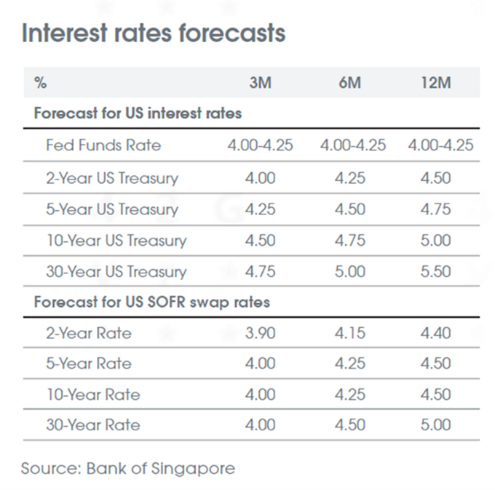
Task: Select the 30-Year Rate row label
Action: (x=92, y=425)
